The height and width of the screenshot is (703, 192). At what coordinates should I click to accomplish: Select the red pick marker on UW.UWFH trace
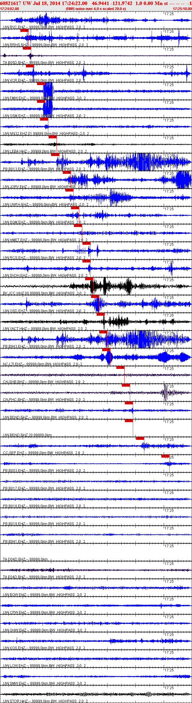(69, 190)
